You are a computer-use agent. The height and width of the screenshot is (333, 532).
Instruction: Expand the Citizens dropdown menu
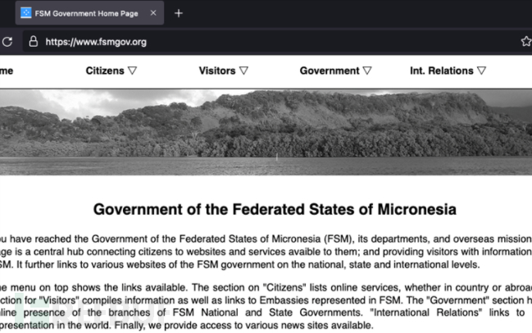[111, 71]
